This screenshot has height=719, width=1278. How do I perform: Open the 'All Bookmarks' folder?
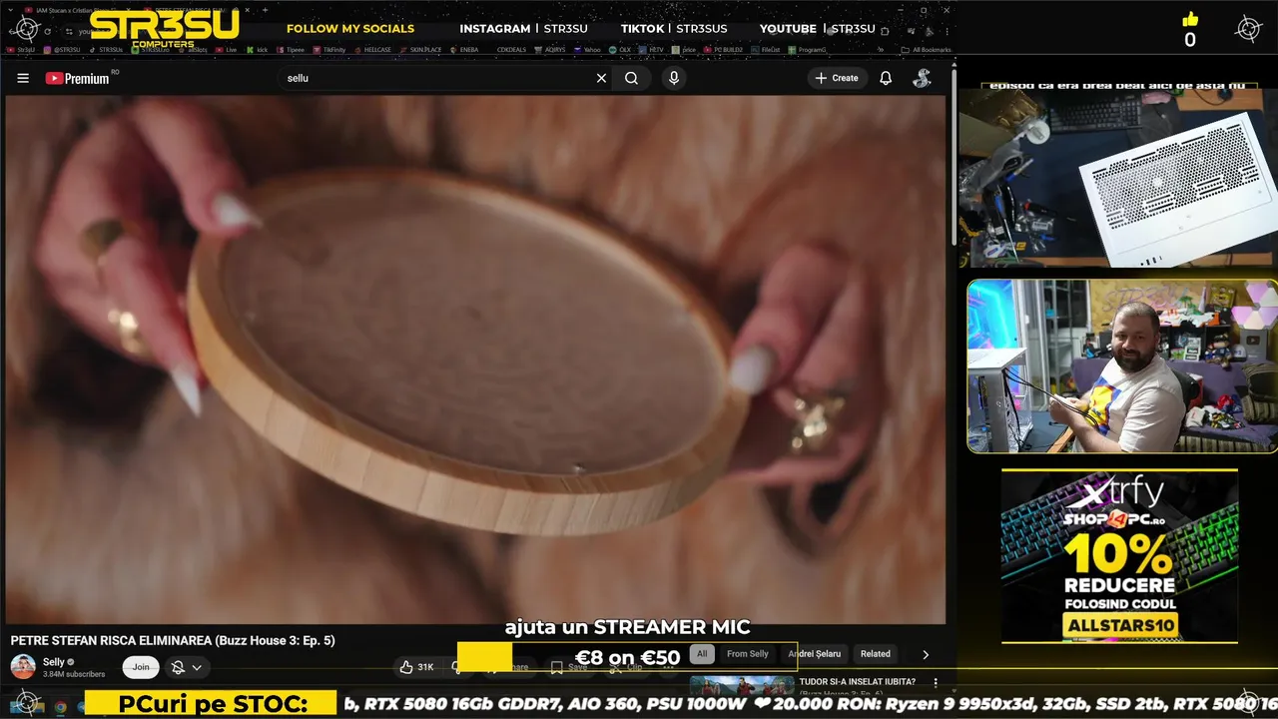(x=926, y=49)
